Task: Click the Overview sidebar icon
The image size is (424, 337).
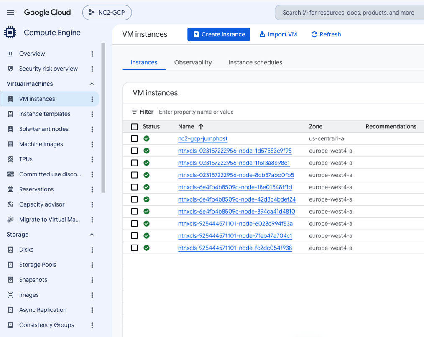Action: [x=10, y=54]
